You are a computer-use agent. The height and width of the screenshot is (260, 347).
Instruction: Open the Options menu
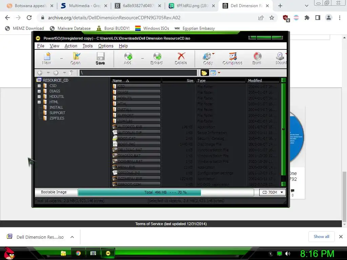106,46
